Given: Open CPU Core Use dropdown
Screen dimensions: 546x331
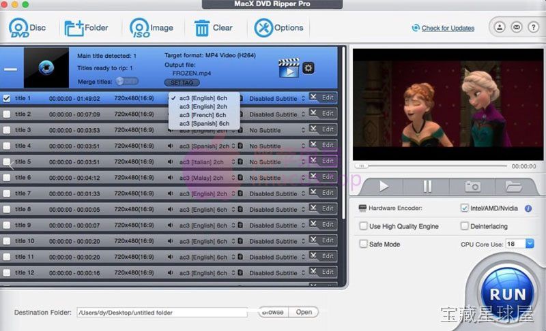Looking at the screenshot, I should pos(530,244).
